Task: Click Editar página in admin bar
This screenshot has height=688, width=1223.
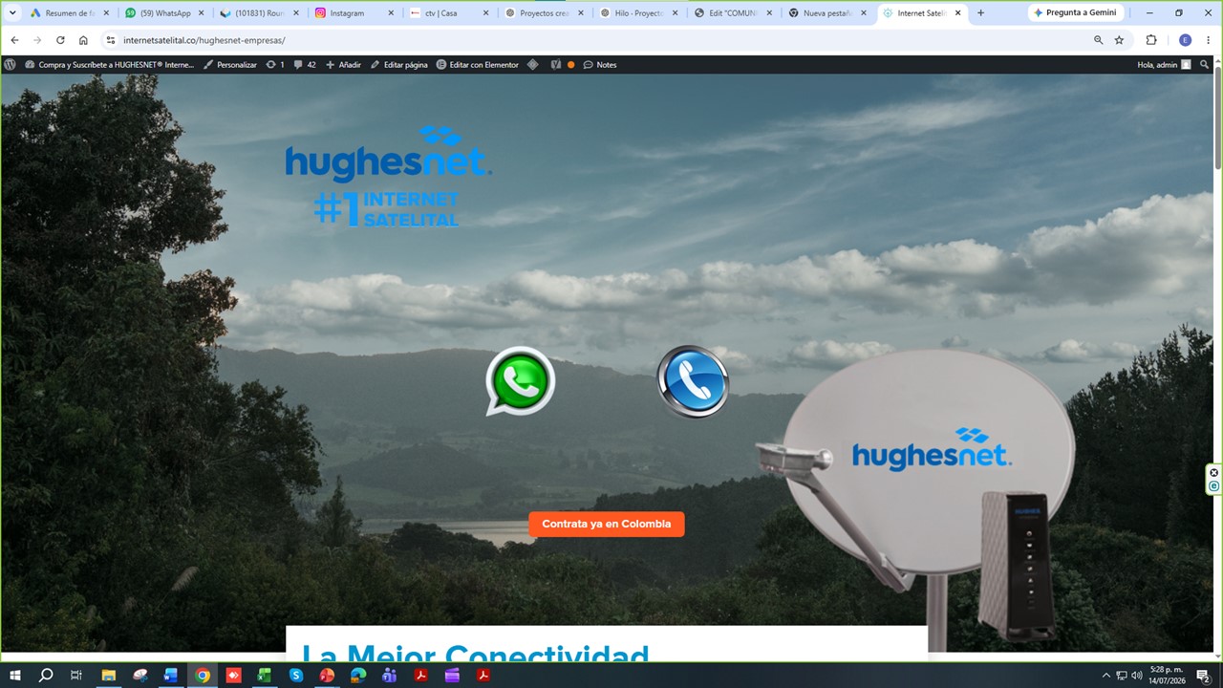Action: [398, 65]
